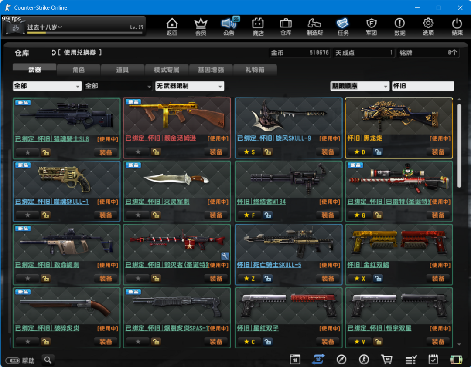The image size is (471, 367).
Task: Click the scroll up arrow of weapon list
Action: [x=459, y=99]
